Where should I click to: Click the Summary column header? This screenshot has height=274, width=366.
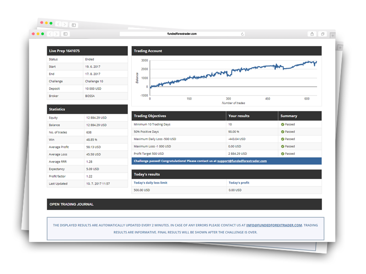[300, 116]
